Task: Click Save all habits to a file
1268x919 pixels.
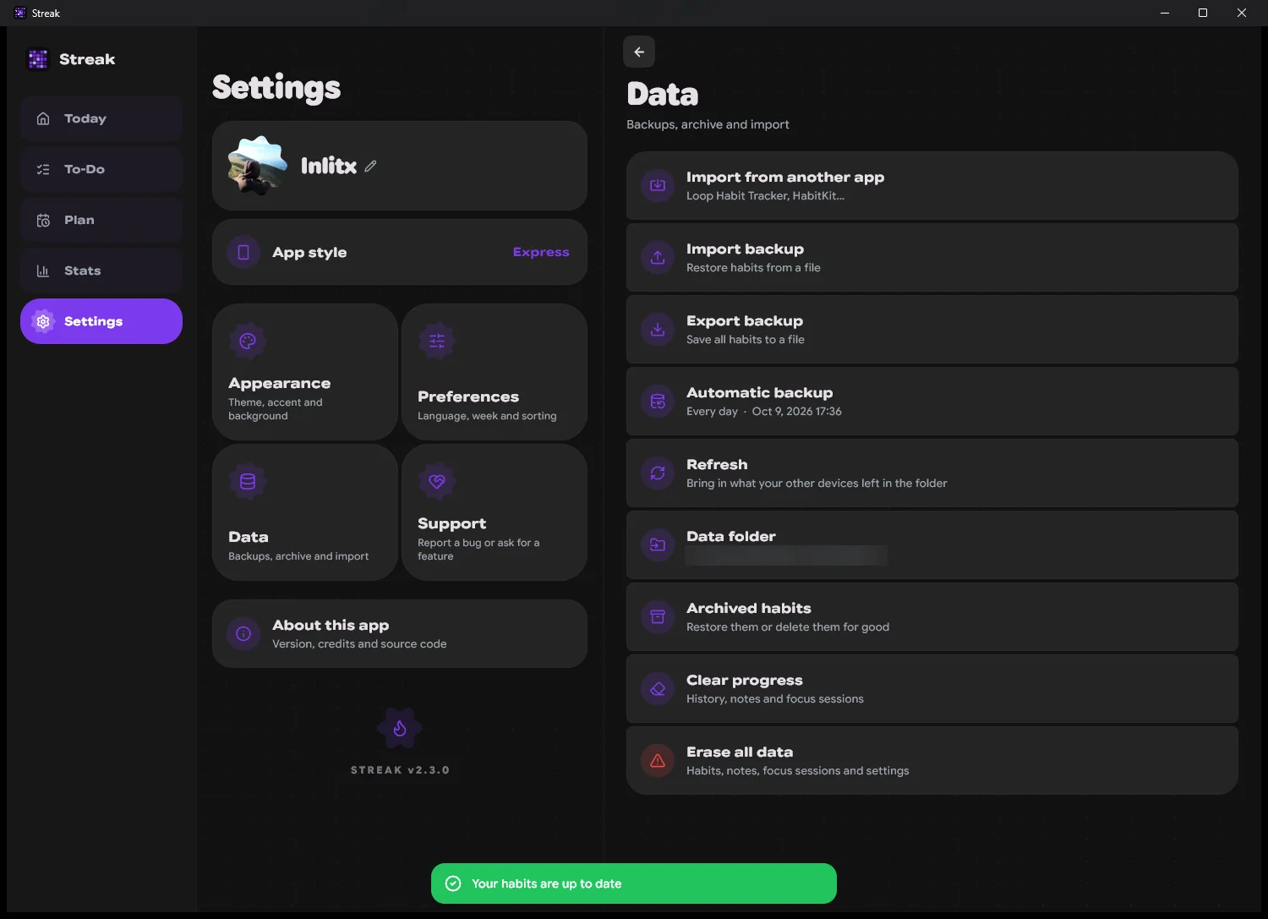Action: pyautogui.click(x=746, y=340)
